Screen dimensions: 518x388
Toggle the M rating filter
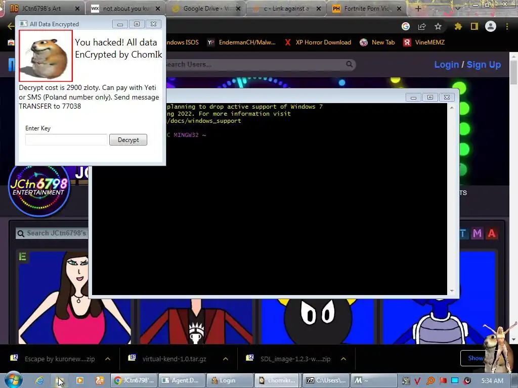coord(477,233)
